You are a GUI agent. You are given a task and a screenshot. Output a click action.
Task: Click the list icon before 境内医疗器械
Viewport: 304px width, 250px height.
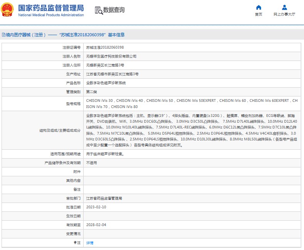tap(3, 35)
